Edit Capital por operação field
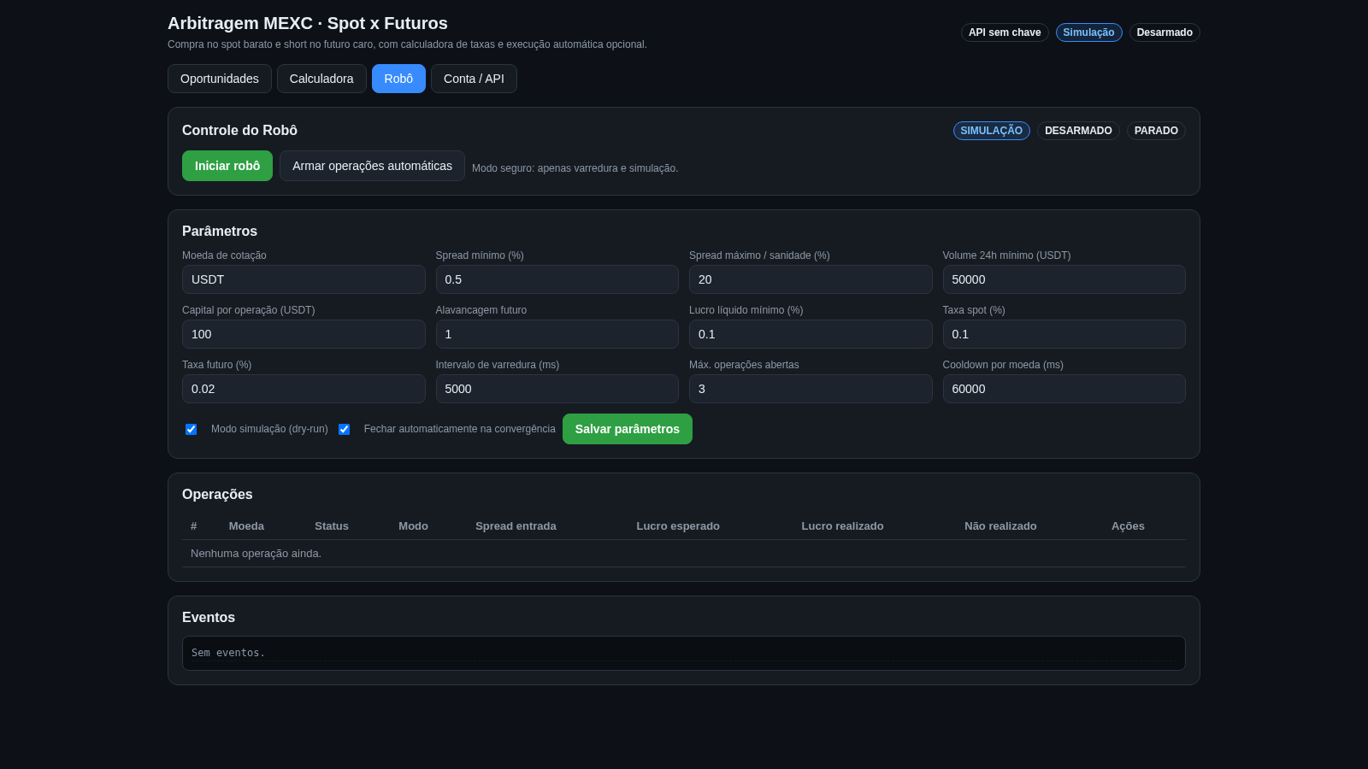This screenshot has width=1368, height=769. (304, 334)
